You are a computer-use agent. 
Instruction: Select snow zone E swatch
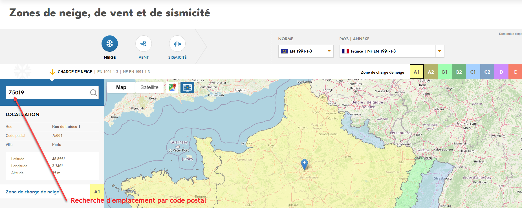tap(515, 72)
